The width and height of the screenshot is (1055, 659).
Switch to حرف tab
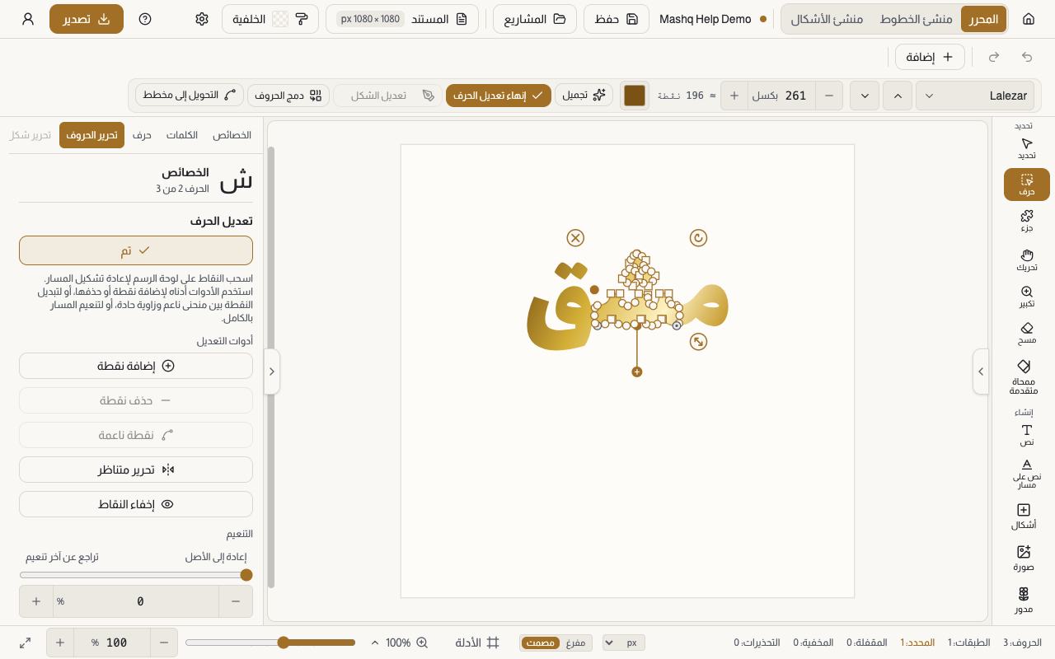click(142, 135)
